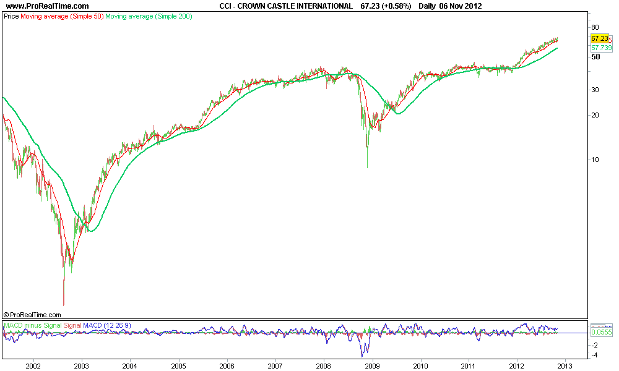Click the 2012 year label on time axis
Screen dimensions: 619x371
pyautogui.click(x=517, y=366)
